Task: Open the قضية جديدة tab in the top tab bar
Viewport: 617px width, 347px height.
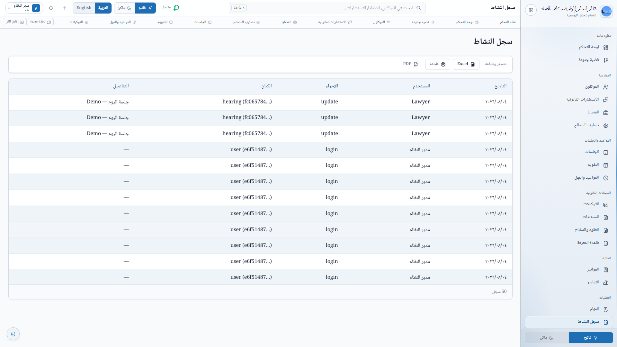Action: click(x=423, y=22)
